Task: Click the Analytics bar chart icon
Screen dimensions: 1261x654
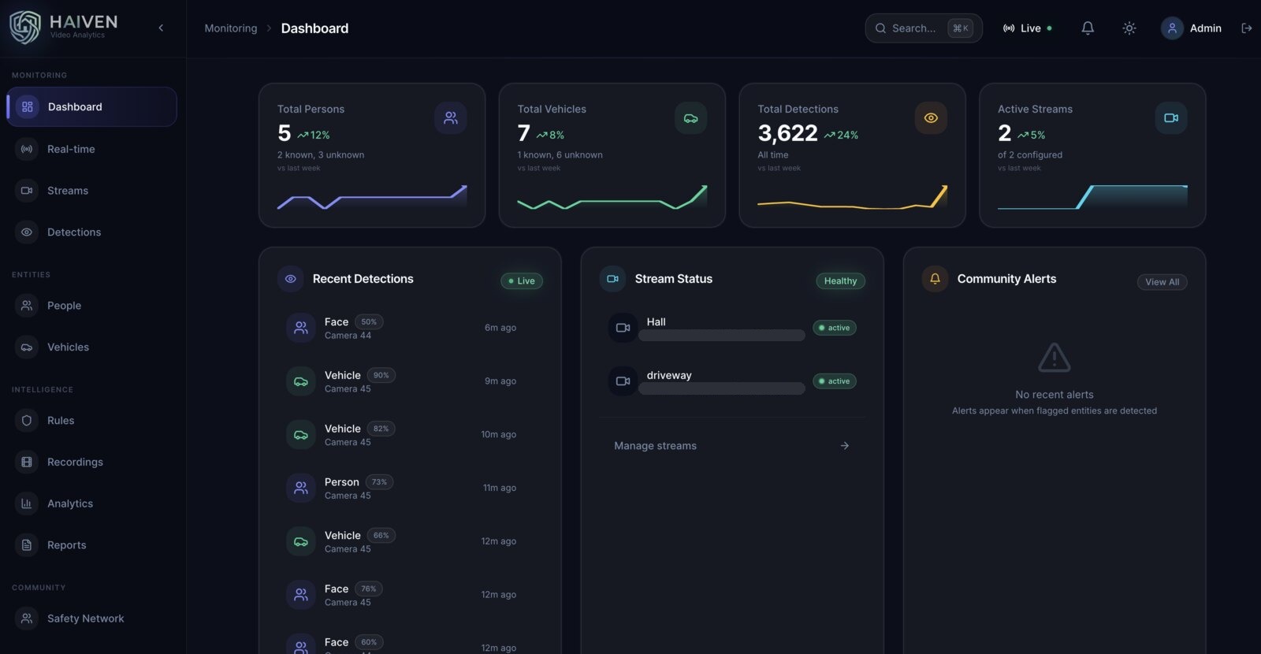Action: 27,504
